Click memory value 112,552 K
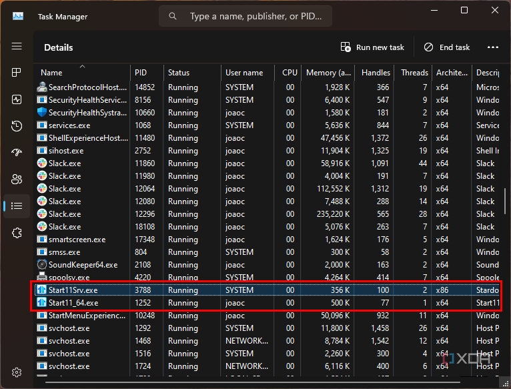 [x=333, y=188]
